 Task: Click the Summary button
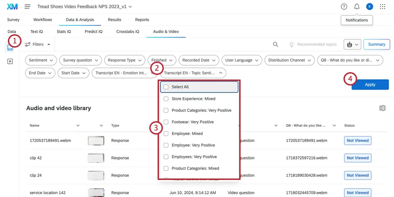(376, 44)
